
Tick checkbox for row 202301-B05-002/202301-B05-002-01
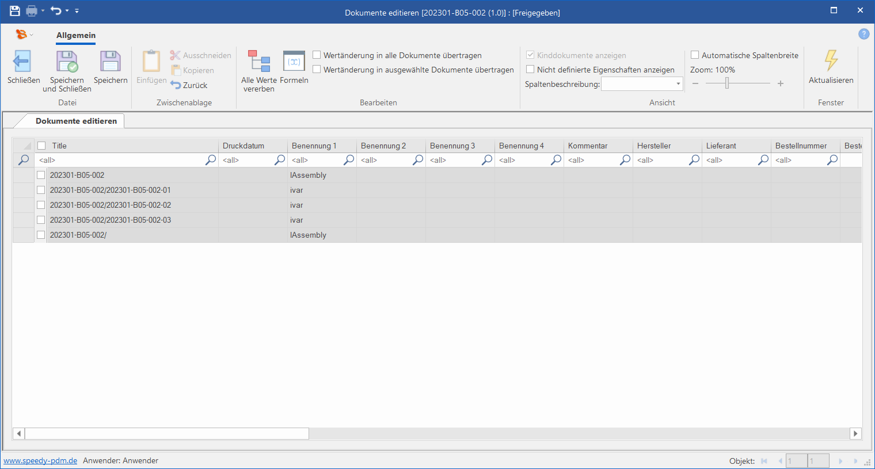point(41,190)
